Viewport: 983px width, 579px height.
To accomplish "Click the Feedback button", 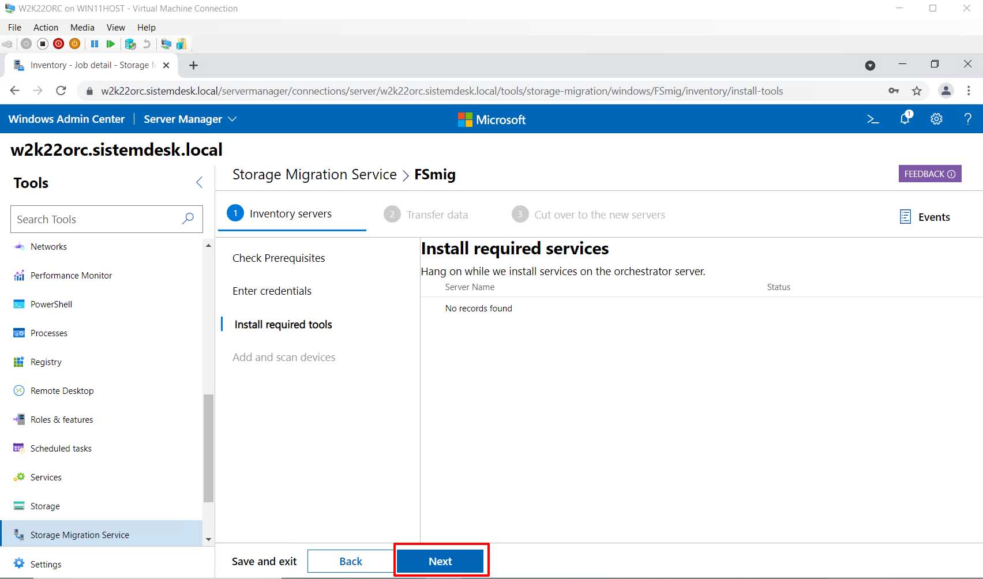I will pyautogui.click(x=930, y=174).
